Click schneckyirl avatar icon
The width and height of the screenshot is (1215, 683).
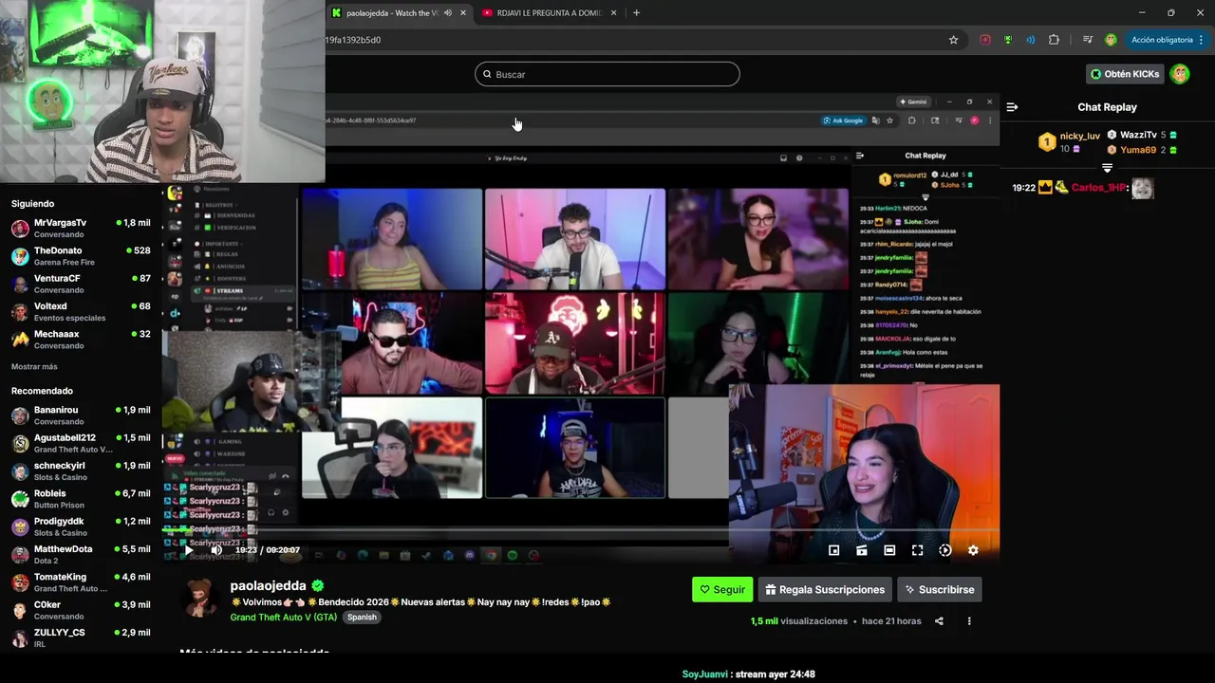pos(20,471)
